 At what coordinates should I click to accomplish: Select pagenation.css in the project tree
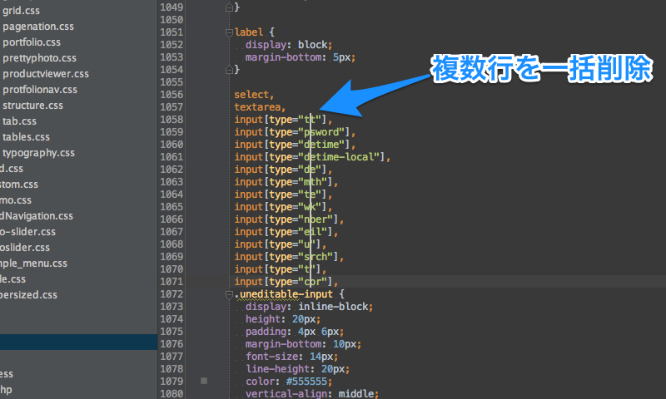click(41, 26)
